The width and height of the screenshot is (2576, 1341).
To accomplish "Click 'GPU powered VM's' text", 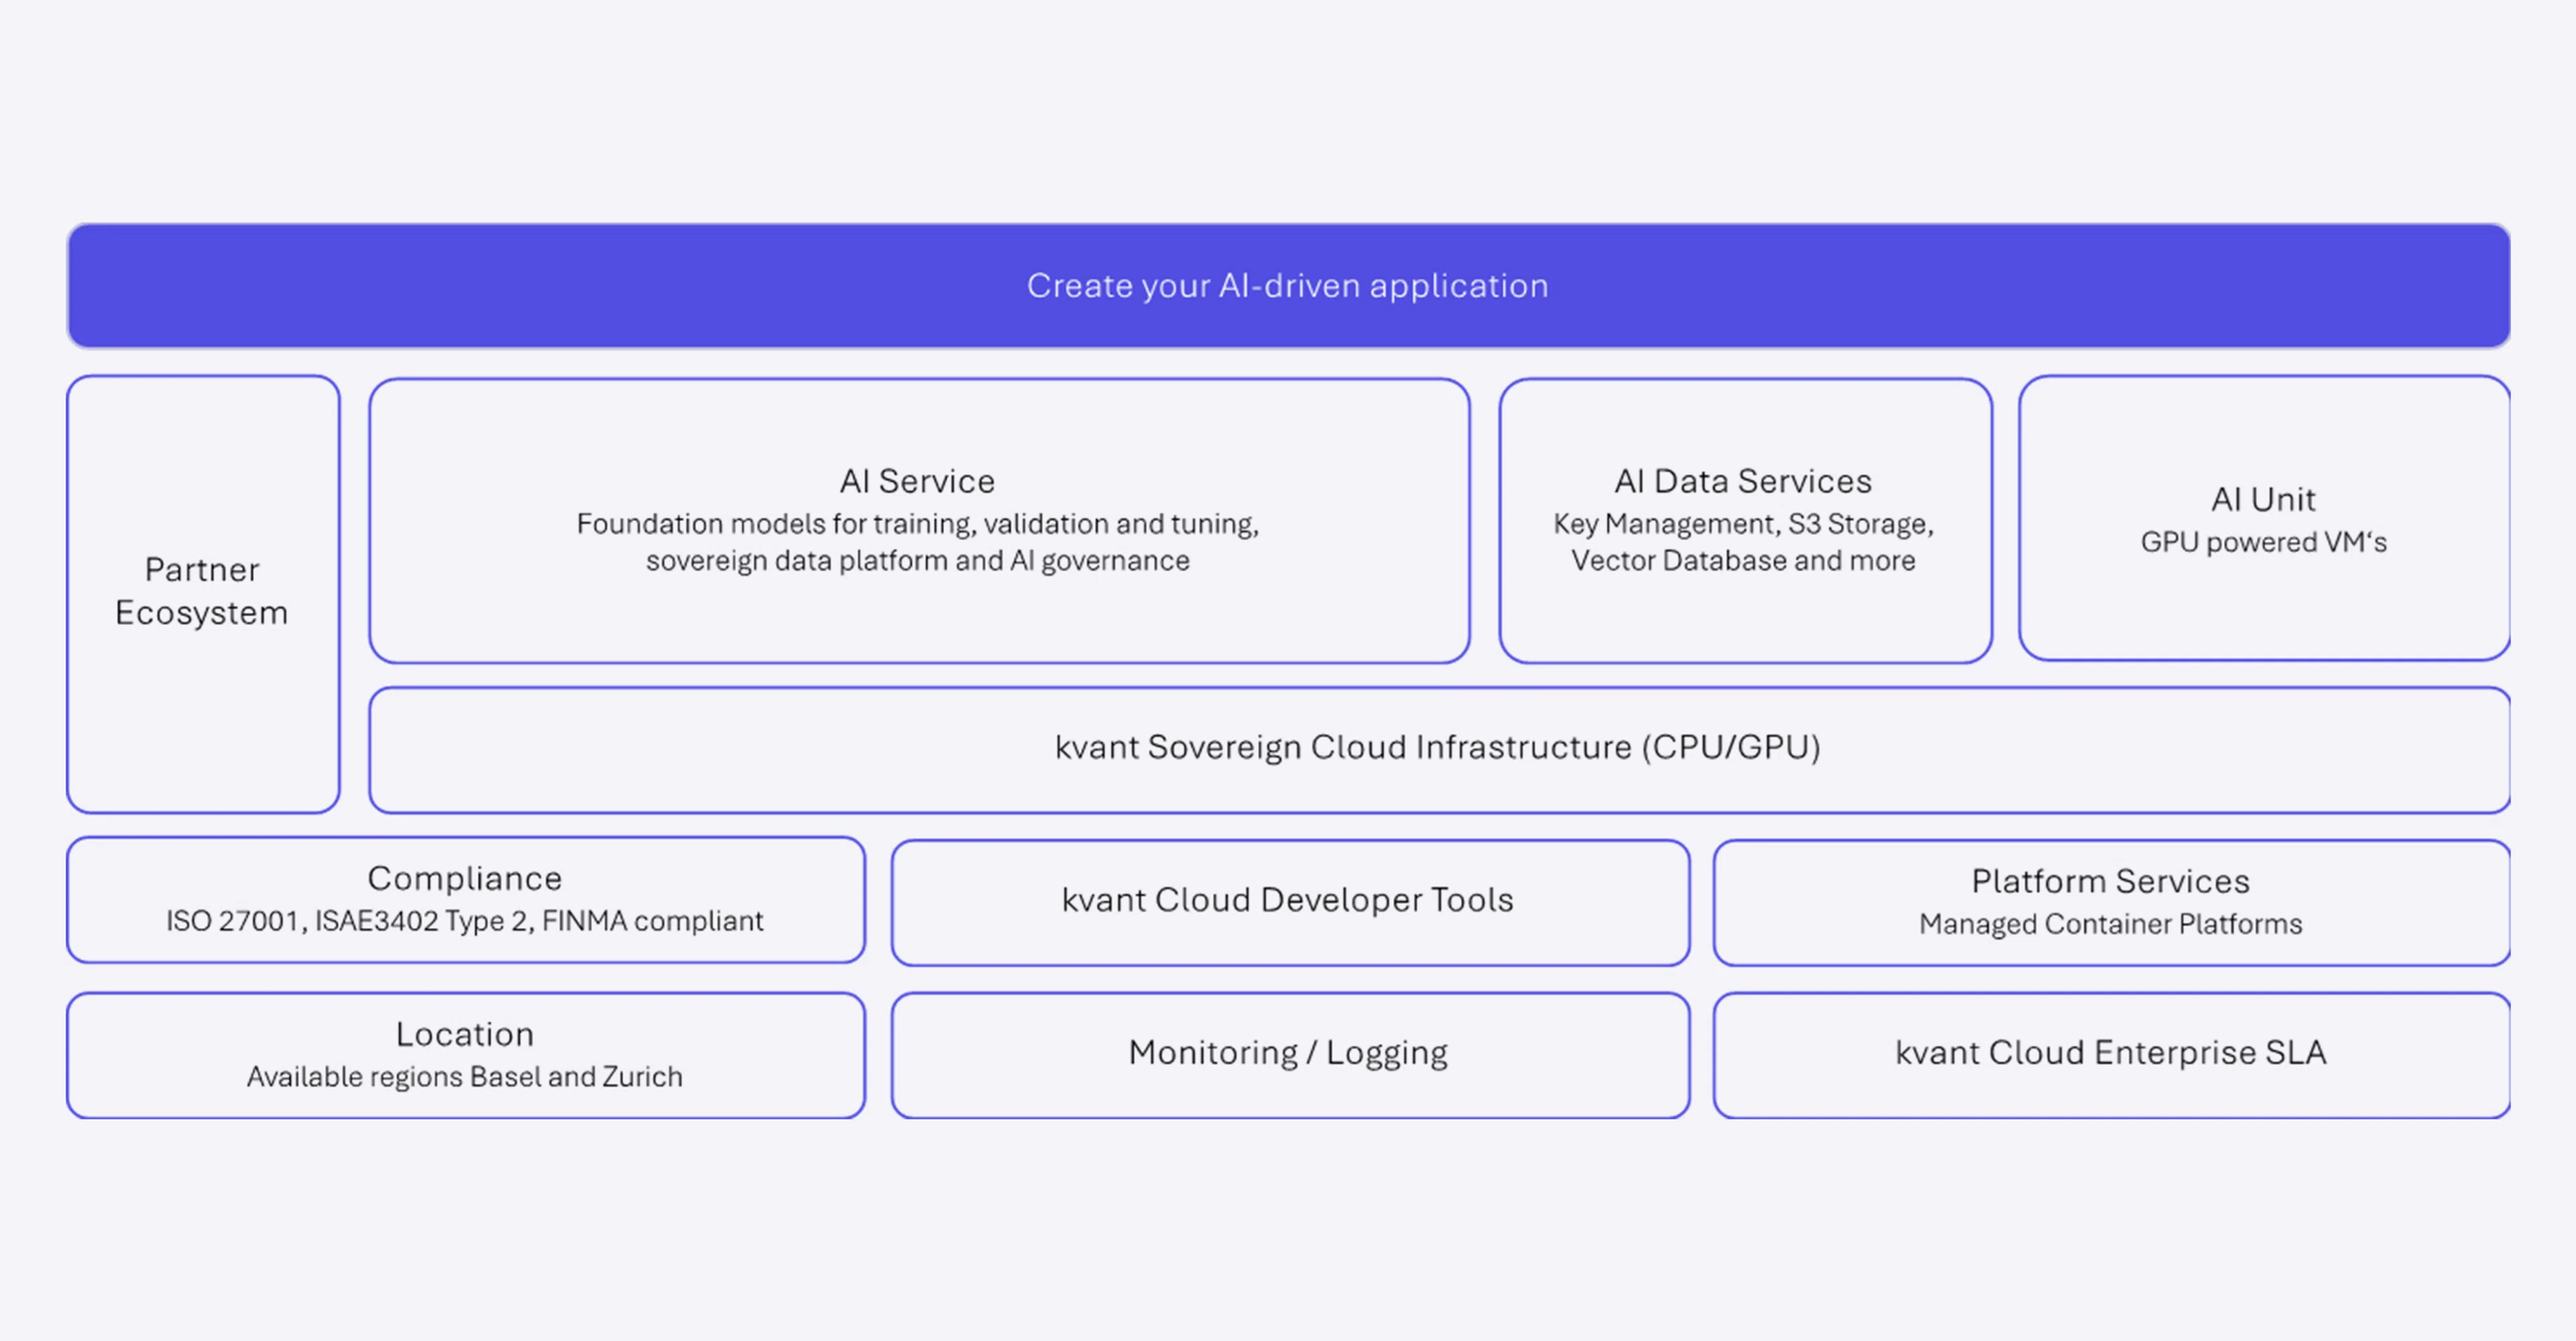I will 2263,542.
